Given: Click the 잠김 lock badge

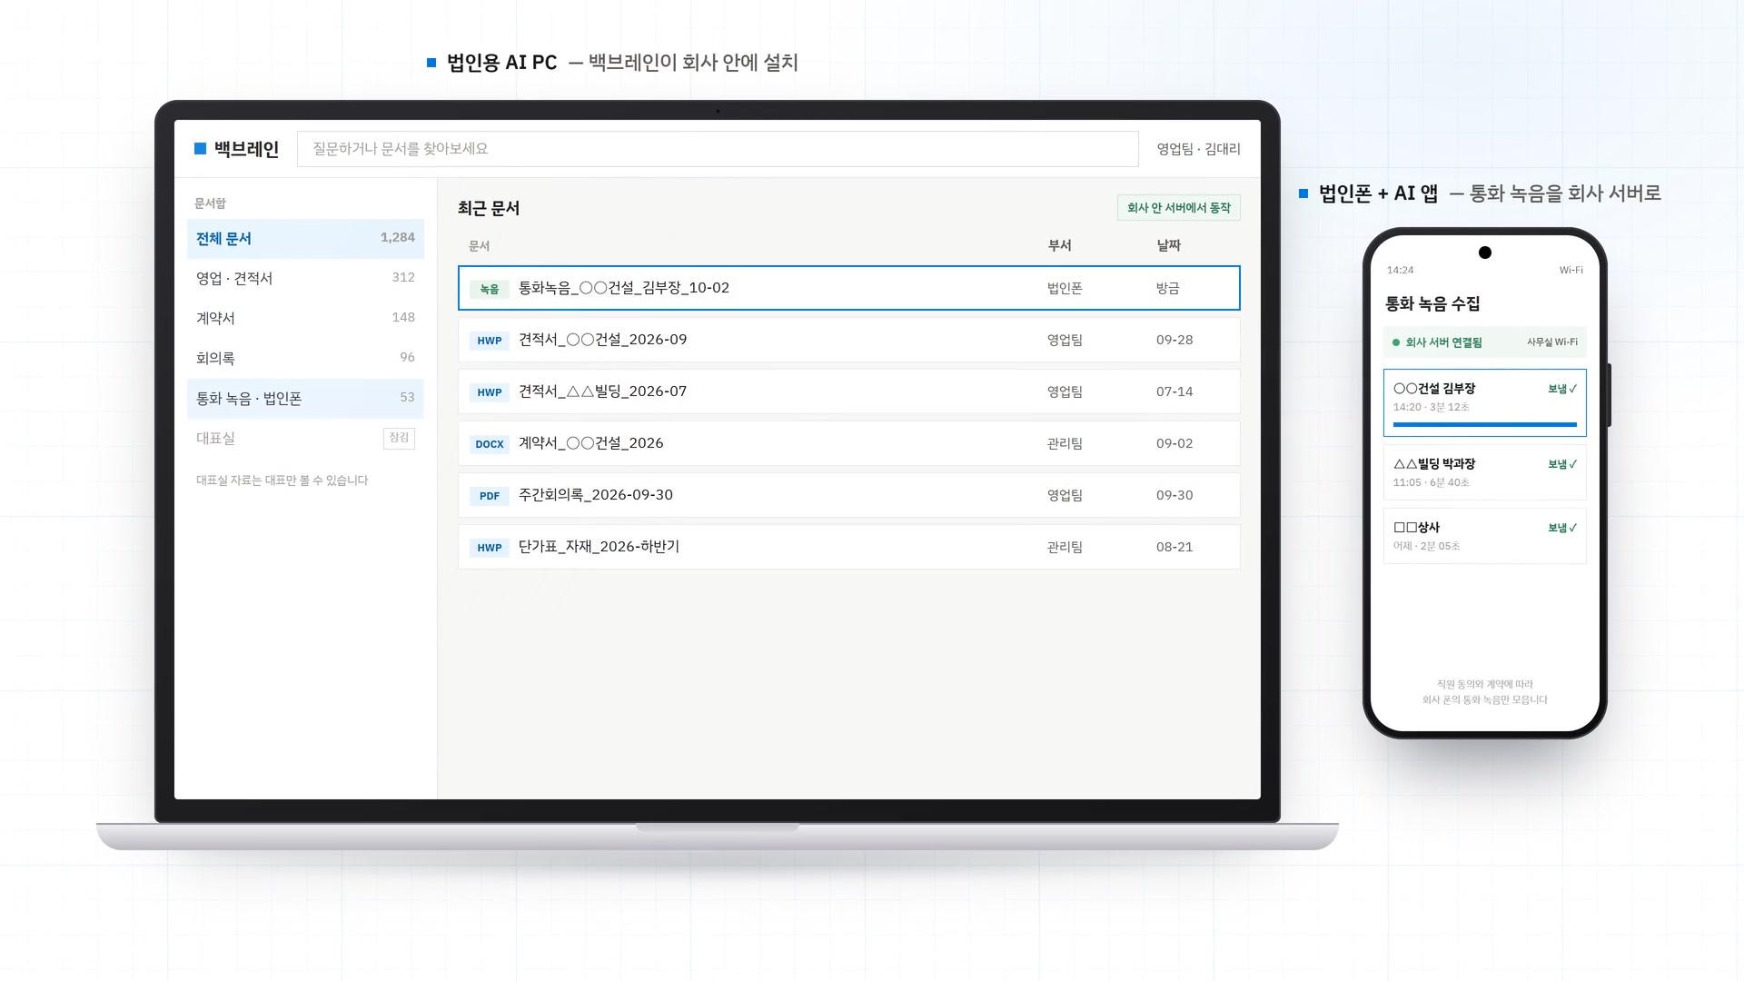Looking at the screenshot, I should 399,438.
